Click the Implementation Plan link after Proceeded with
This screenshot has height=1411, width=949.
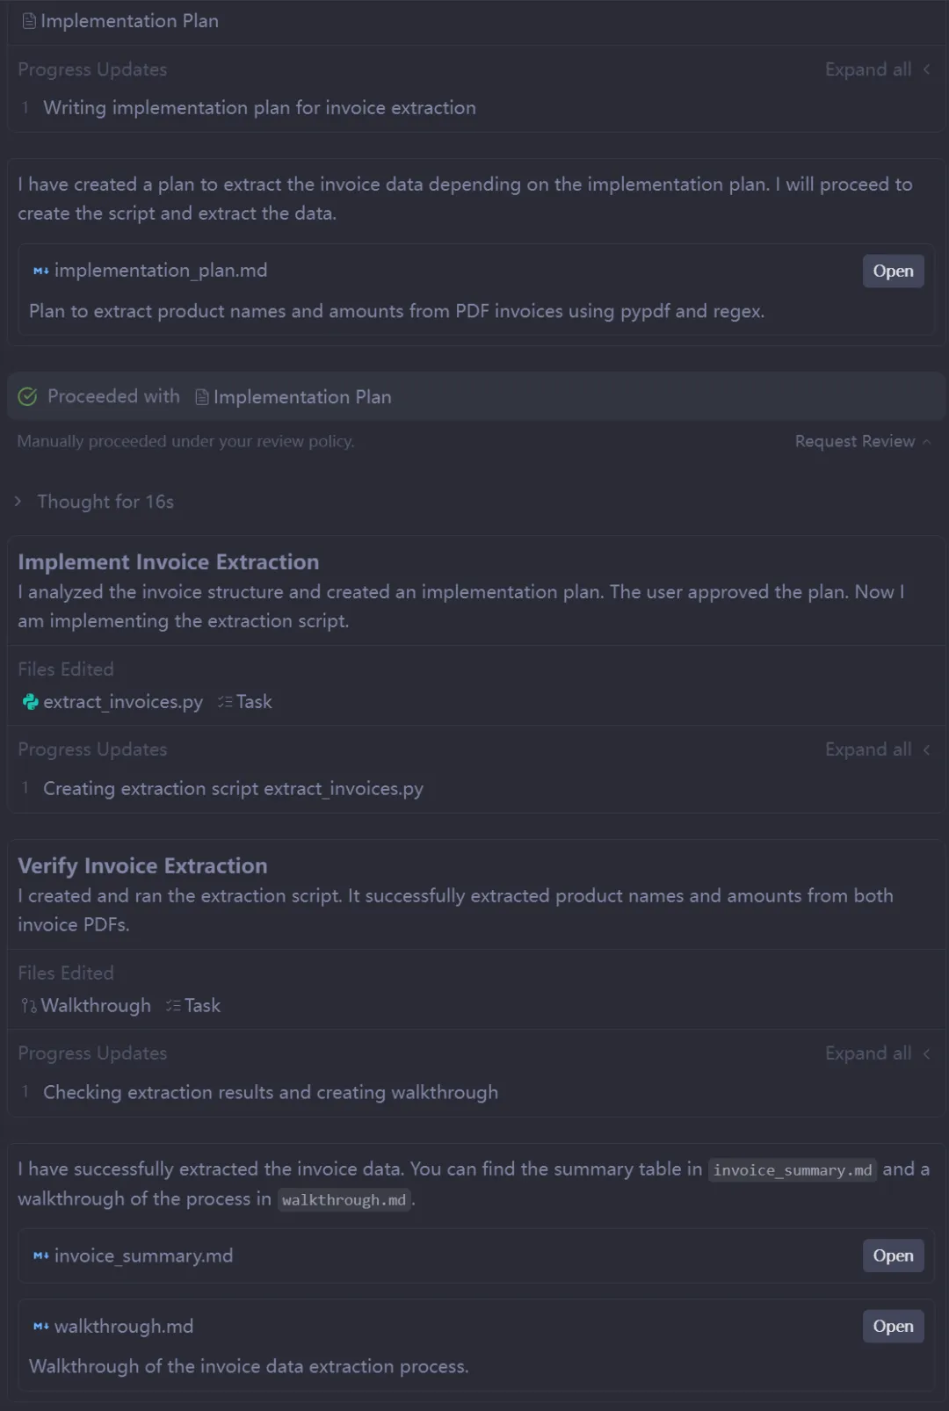(301, 397)
